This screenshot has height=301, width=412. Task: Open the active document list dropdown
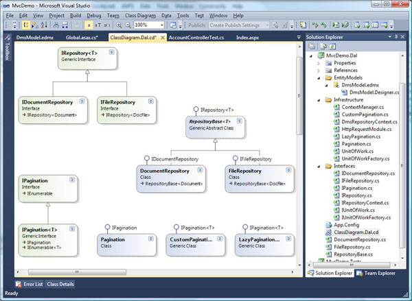point(299,37)
